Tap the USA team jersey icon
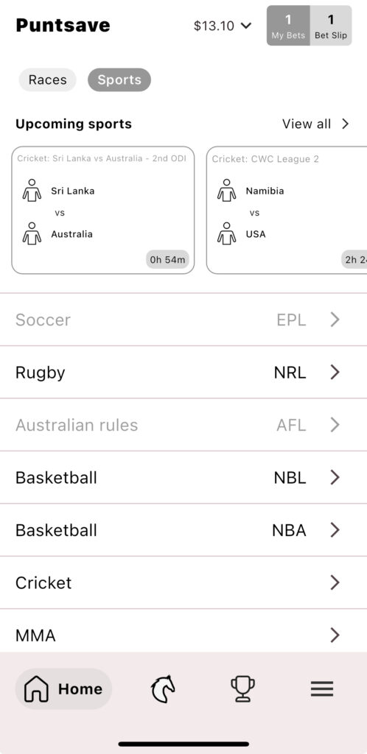Viewport: 367px width, 754px height. [226, 233]
